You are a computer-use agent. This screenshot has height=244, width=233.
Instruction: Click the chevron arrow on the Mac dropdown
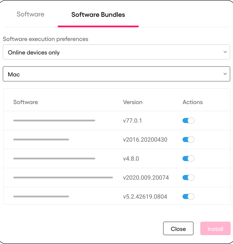coord(225,74)
